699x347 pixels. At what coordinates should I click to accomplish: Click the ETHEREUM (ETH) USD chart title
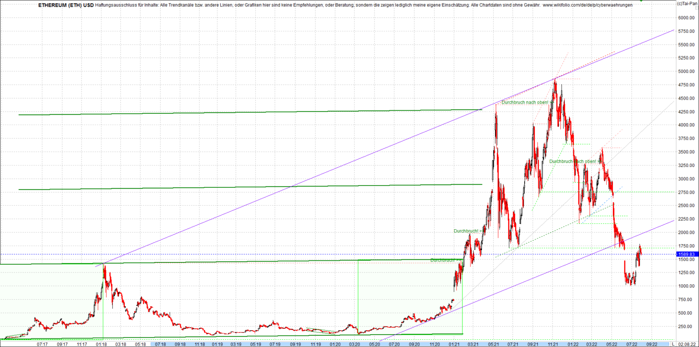(x=65, y=5)
